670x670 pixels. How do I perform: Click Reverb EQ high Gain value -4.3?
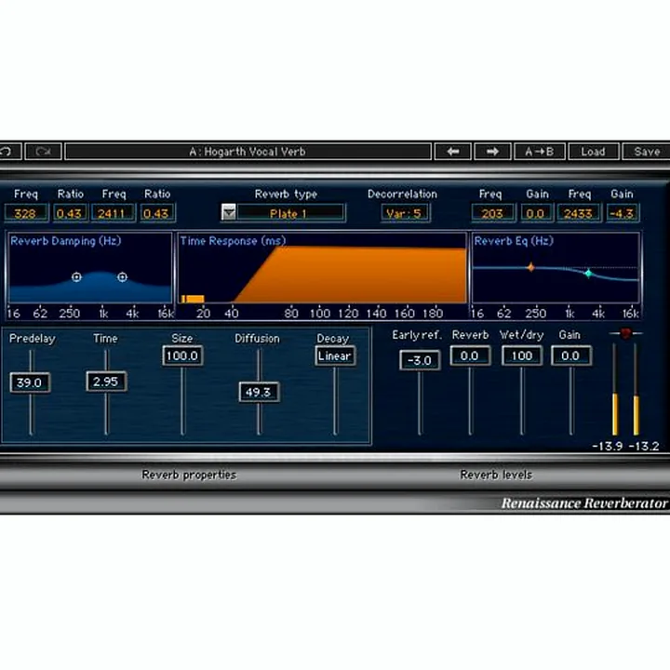[623, 213]
